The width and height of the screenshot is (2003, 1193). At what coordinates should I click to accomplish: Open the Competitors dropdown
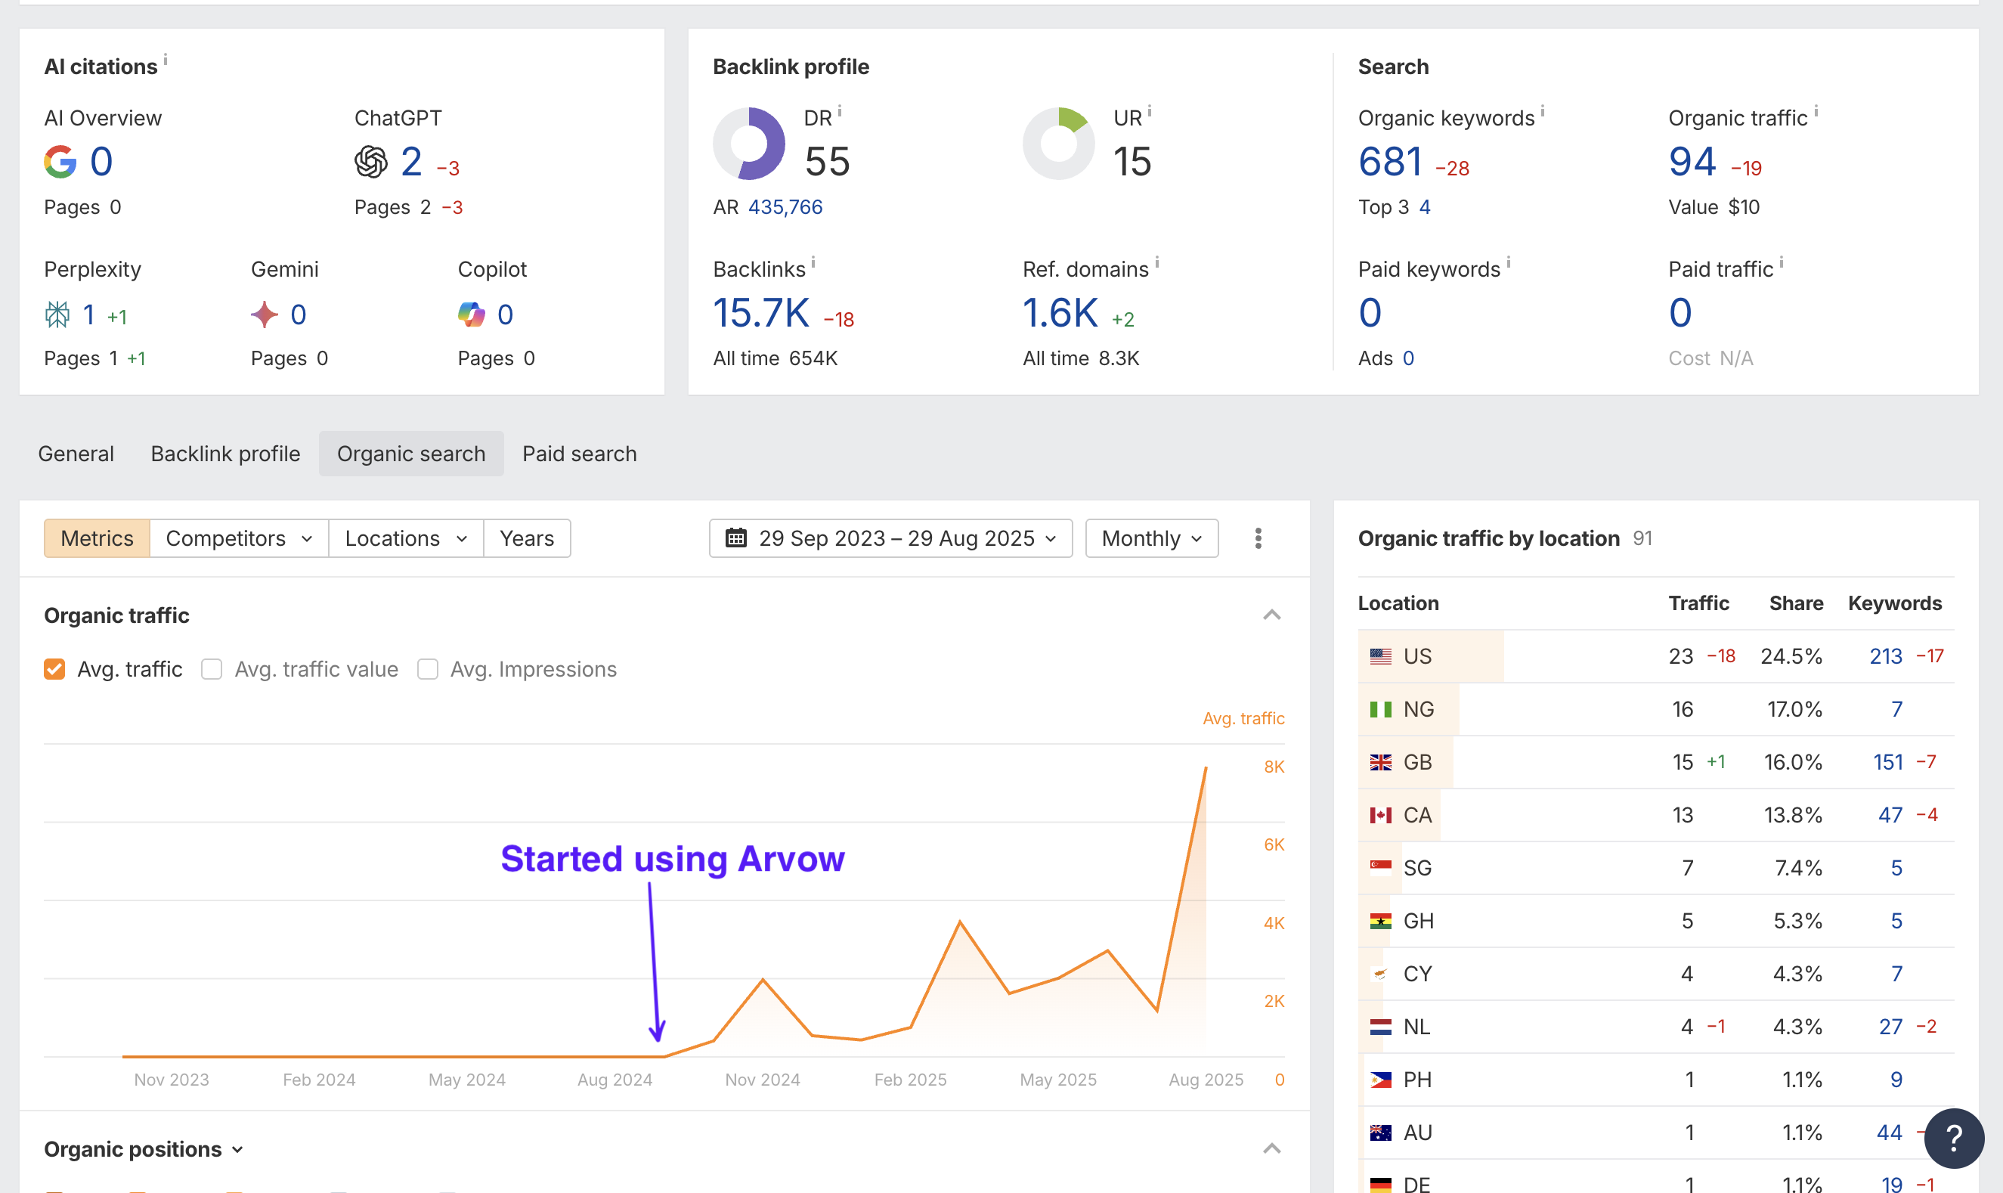click(x=238, y=538)
